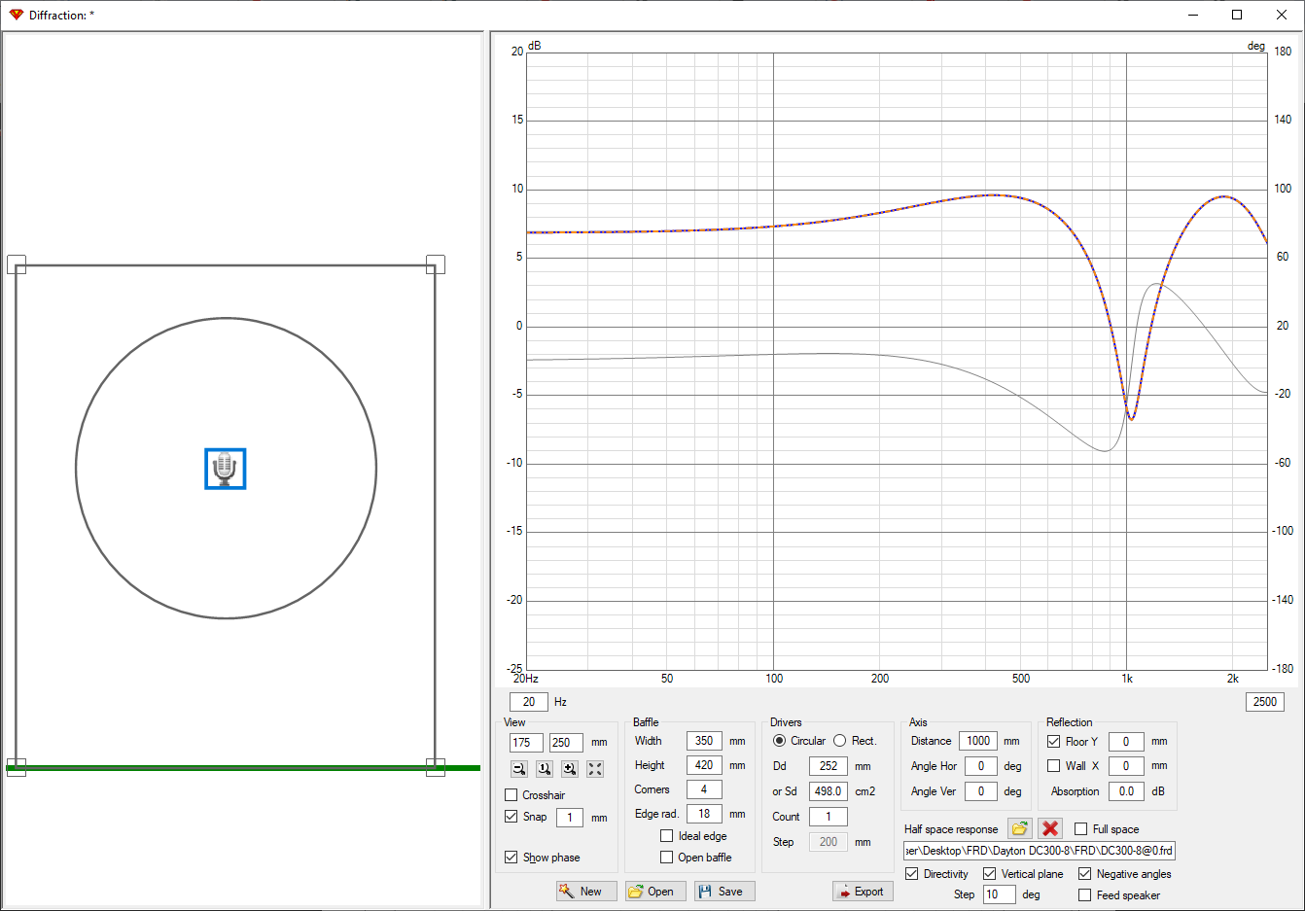
Task: Click the top-right baffle corner handle
Action: coord(436,264)
